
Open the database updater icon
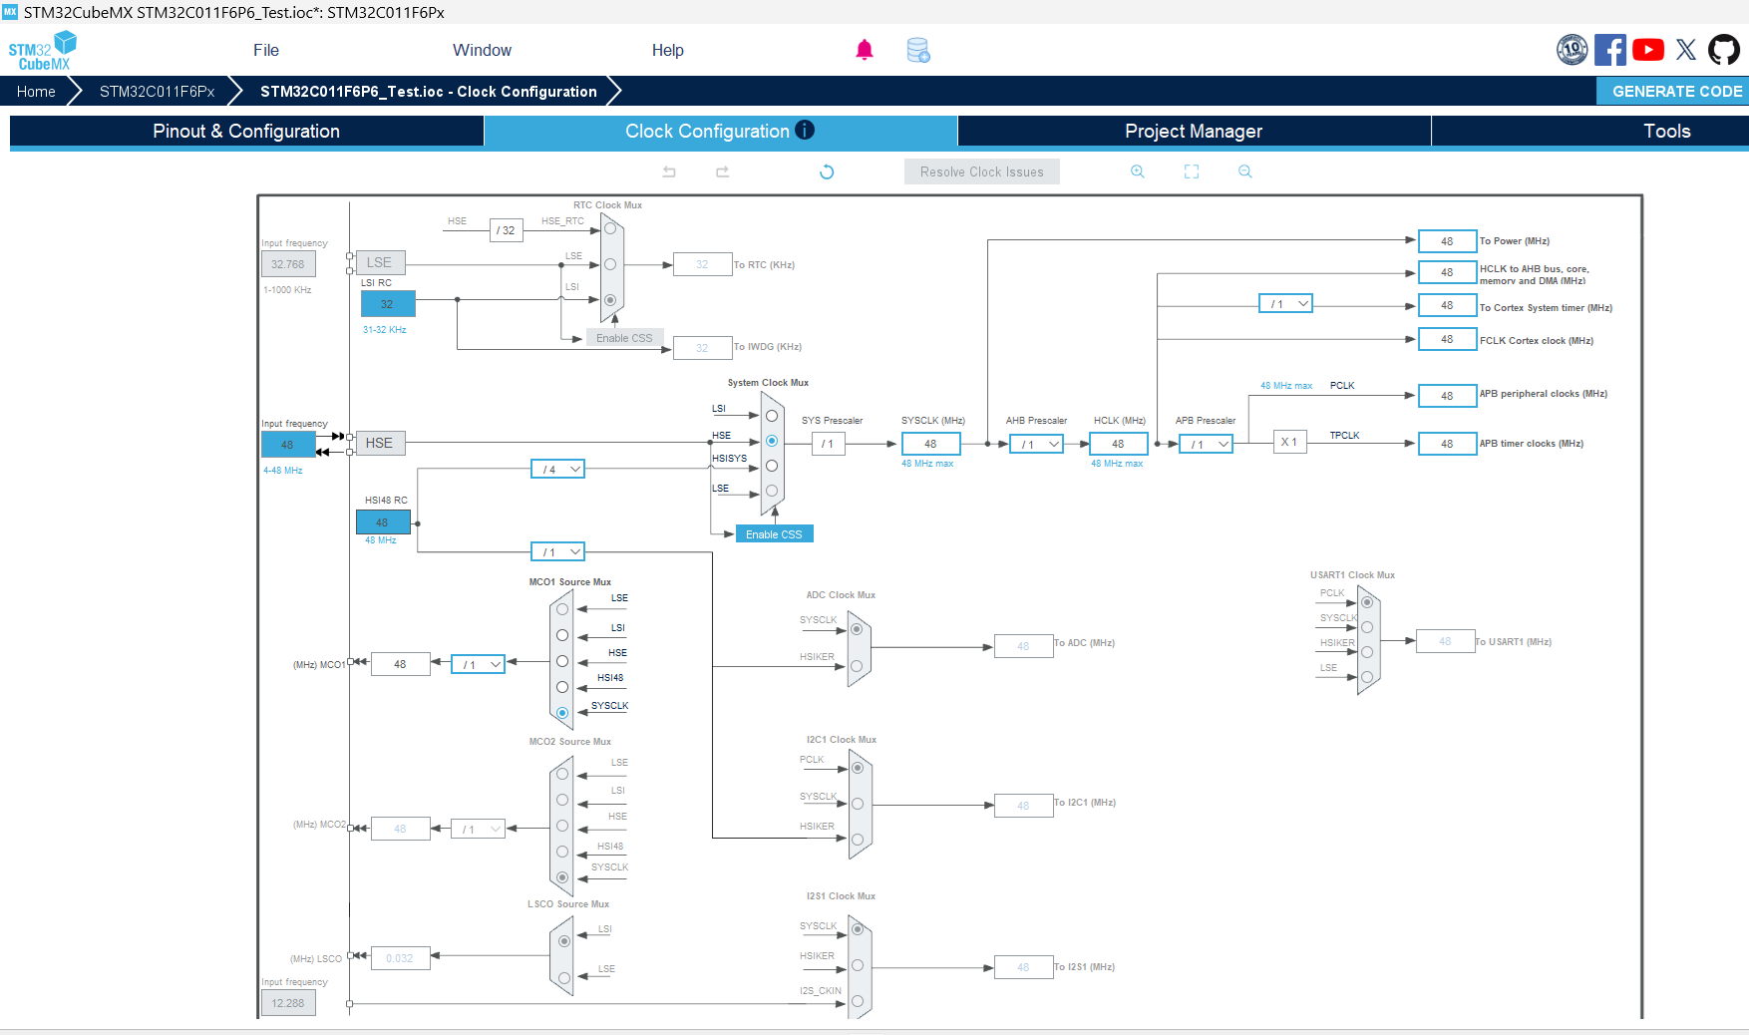click(918, 50)
